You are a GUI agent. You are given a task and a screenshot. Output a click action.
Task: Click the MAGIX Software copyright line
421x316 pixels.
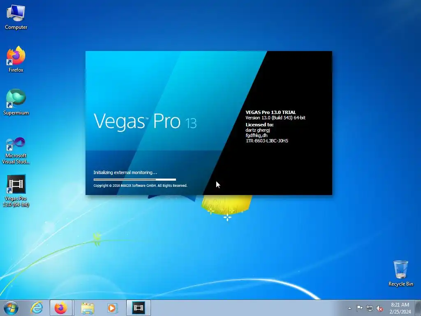[141, 186]
